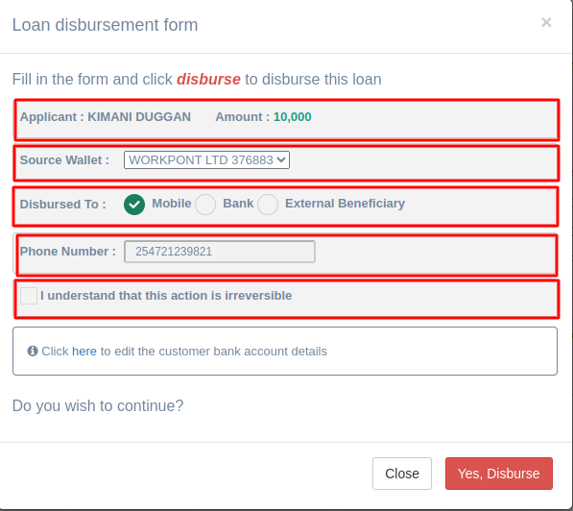
Task: Click the Close button
Action: (402, 474)
